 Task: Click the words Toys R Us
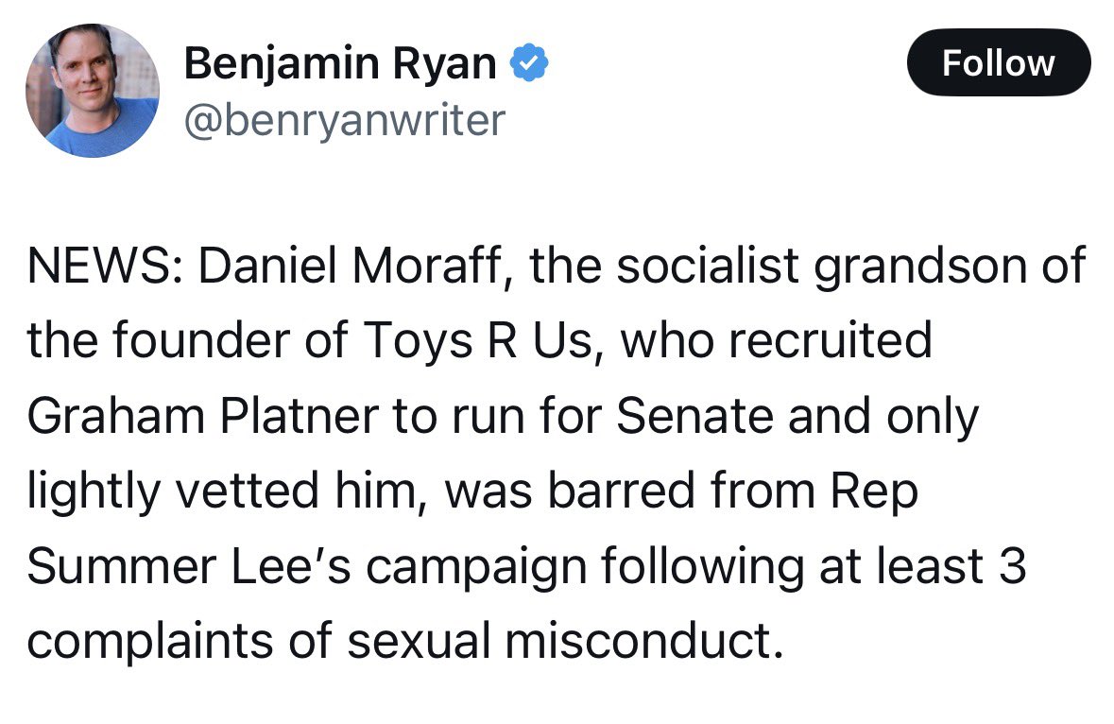pyautogui.click(x=478, y=340)
